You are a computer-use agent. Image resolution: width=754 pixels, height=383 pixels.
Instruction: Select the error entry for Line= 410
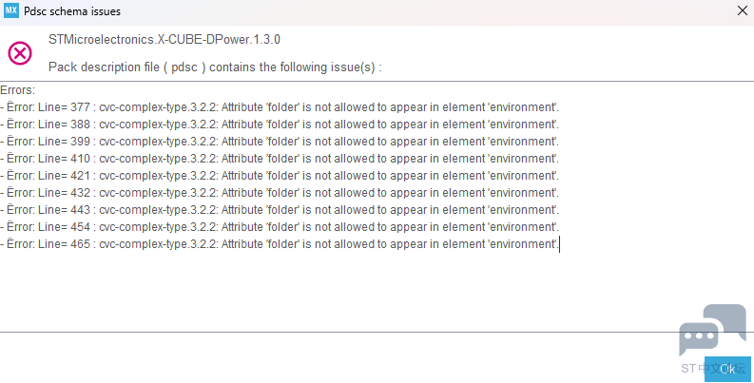[280, 158]
